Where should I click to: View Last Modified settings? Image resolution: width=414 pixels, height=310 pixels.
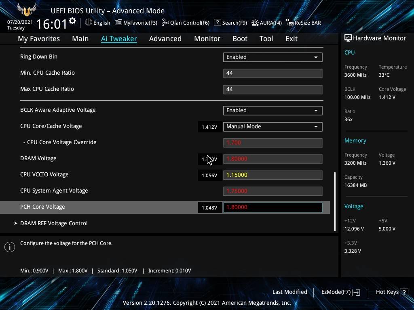coord(289,292)
